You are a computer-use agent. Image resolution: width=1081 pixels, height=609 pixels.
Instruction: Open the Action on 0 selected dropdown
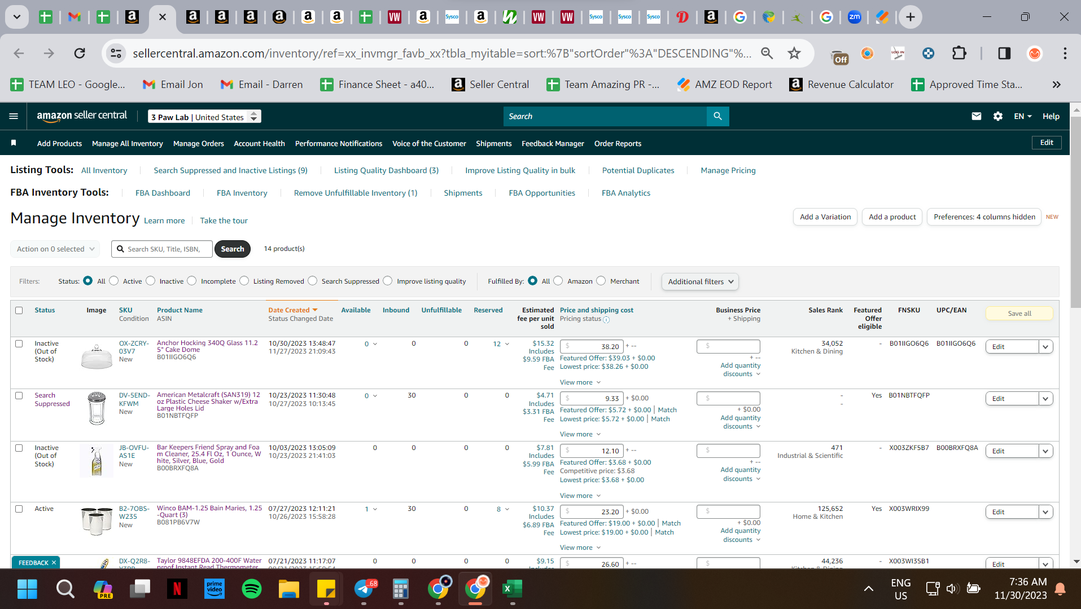click(55, 249)
